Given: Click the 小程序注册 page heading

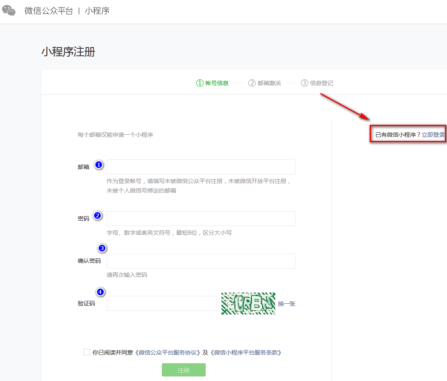Looking at the screenshot, I should (x=68, y=52).
